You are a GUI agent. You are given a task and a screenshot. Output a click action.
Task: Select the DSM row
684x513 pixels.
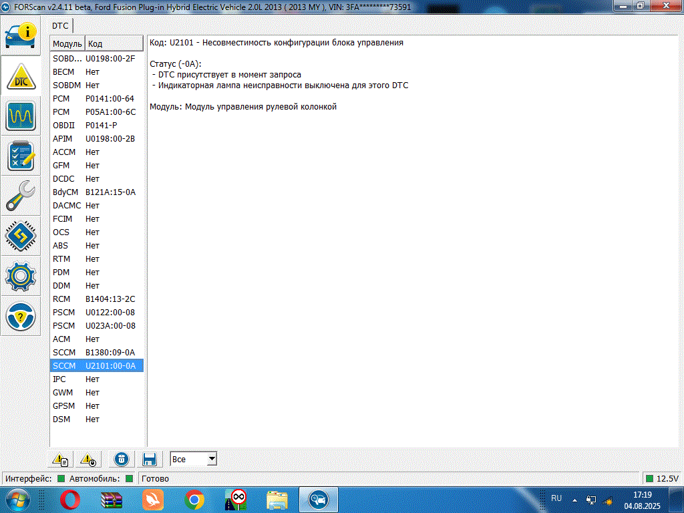coord(97,419)
